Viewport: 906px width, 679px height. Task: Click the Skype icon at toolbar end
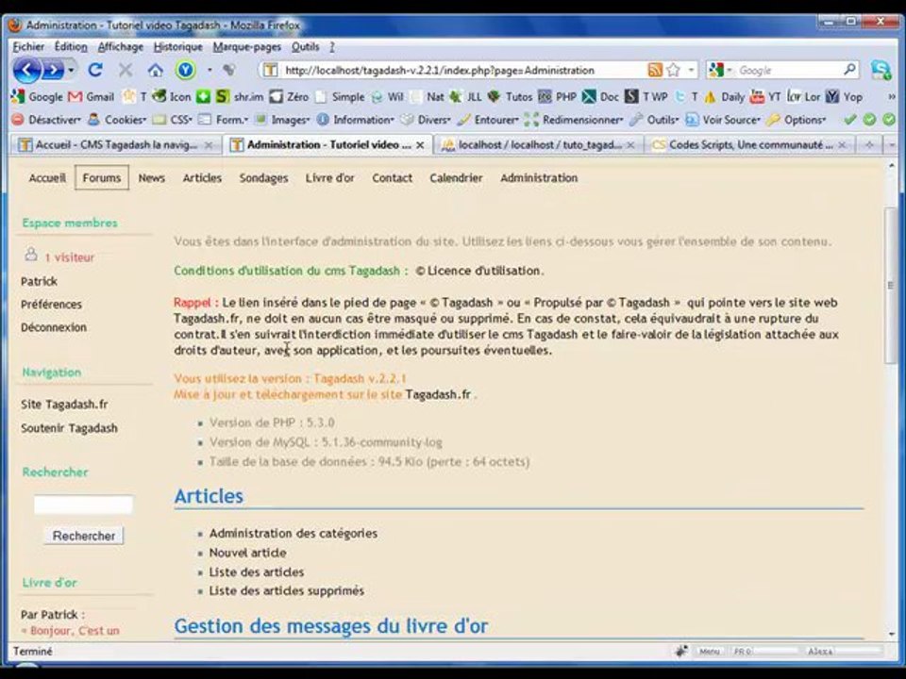(x=881, y=70)
